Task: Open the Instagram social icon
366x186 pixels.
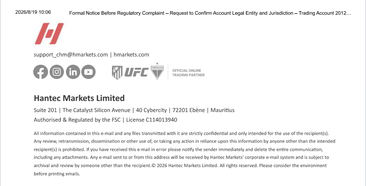Action: [x=57, y=72]
